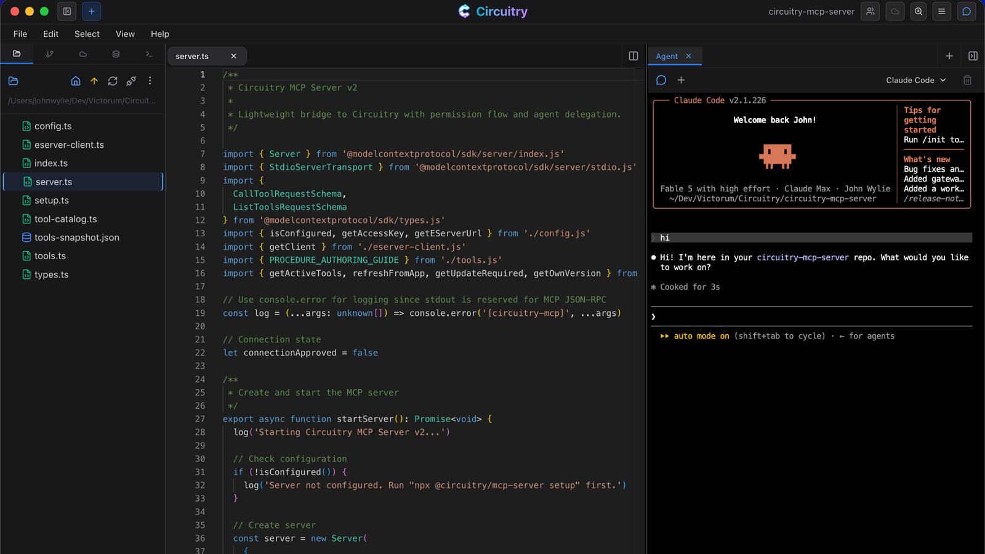Close the Agent tab
This screenshot has width=985, height=554.
pos(688,56)
